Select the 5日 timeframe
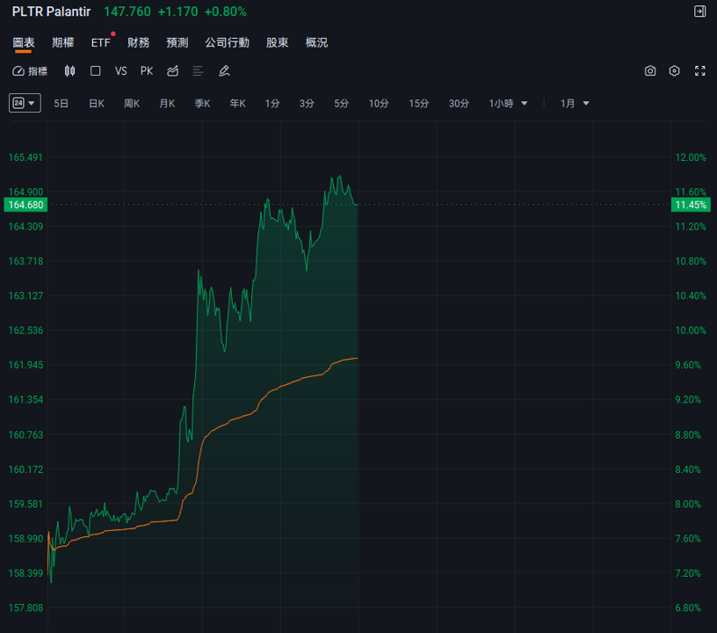Image resolution: width=717 pixels, height=633 pixels. 62,104
